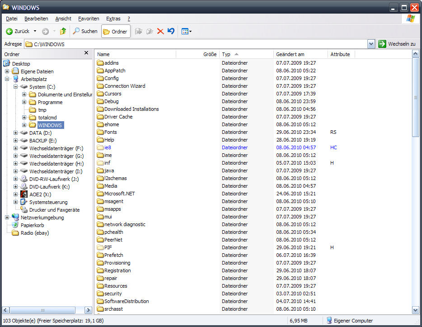
Task: Collapse the Arbeitsplatz tree node
Action: pyautogui.click(x=7, y=79)
